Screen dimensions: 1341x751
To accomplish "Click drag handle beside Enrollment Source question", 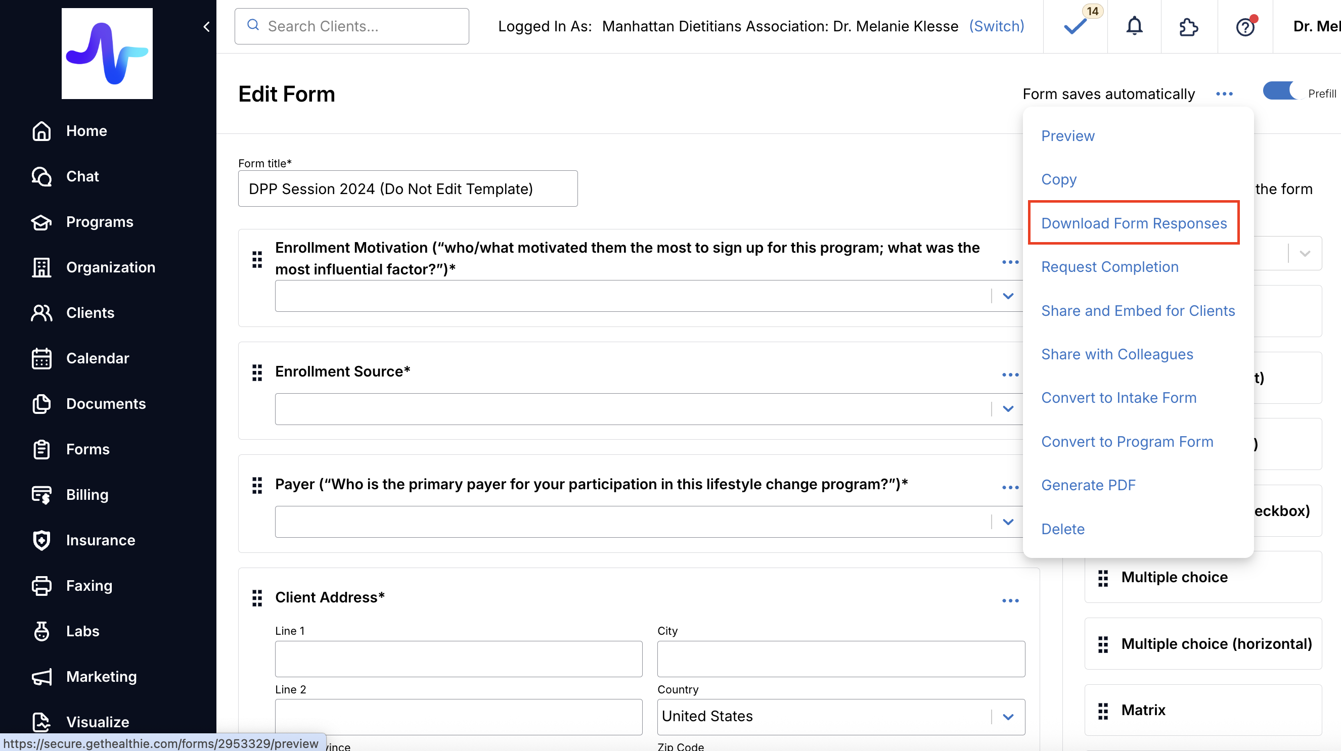I will (x=257, y=372).
